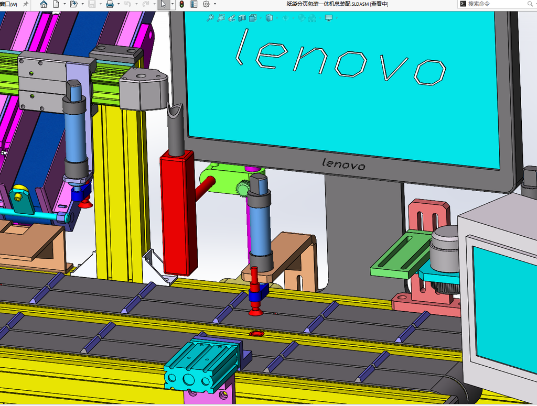Open the View Settings monitor icon

328,18
